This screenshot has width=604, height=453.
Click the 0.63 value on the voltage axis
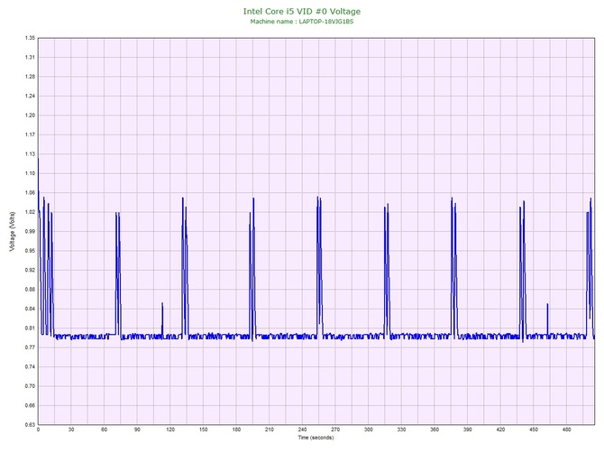click(29, 424)
